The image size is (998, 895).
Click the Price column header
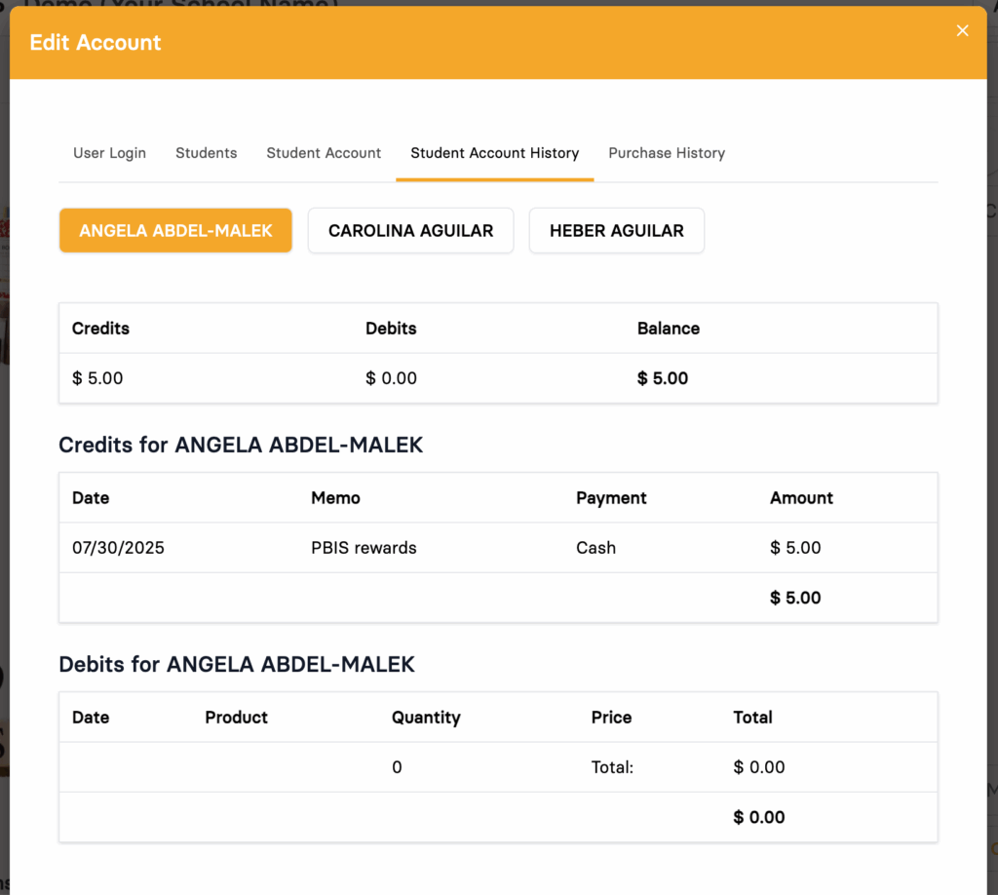[x=611, y=718]
